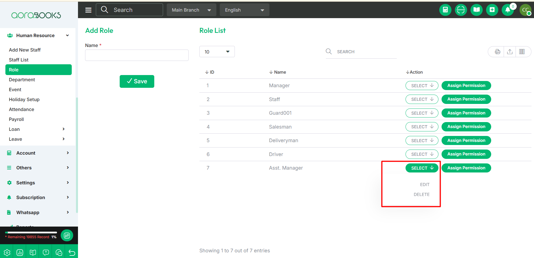Expand the Whatsapp menu
This screenshot has height=258, width=534.
click(38, 212)
